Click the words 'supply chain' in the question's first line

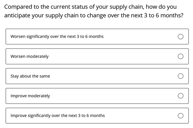point(127,7)
